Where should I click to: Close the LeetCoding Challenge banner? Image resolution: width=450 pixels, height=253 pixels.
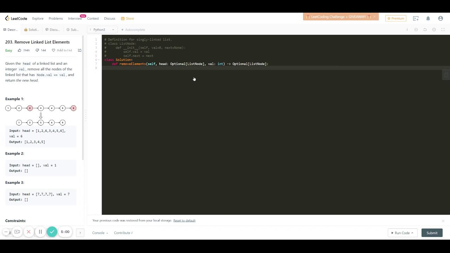pos(375,17)
